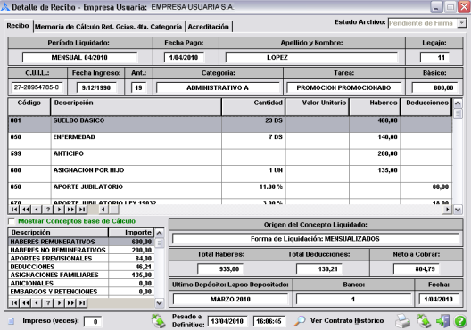
Task: Click the small document icon beside Impreso
Action: [x=11, y=321]
